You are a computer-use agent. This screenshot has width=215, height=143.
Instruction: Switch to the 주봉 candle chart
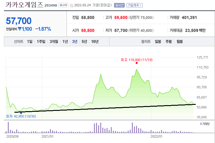tap(169, 41)
